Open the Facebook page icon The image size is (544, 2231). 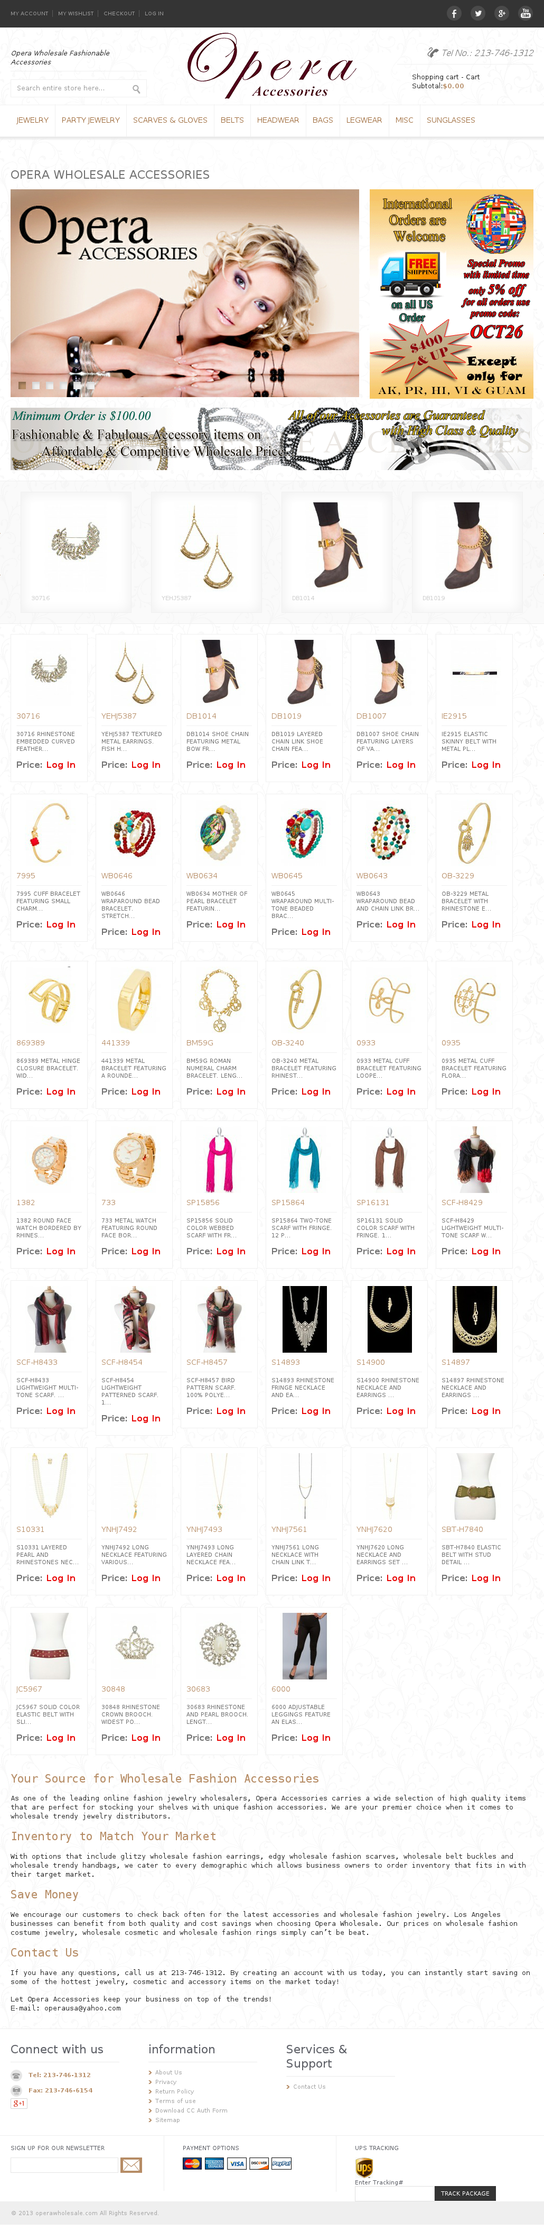[x=454, y=13]
